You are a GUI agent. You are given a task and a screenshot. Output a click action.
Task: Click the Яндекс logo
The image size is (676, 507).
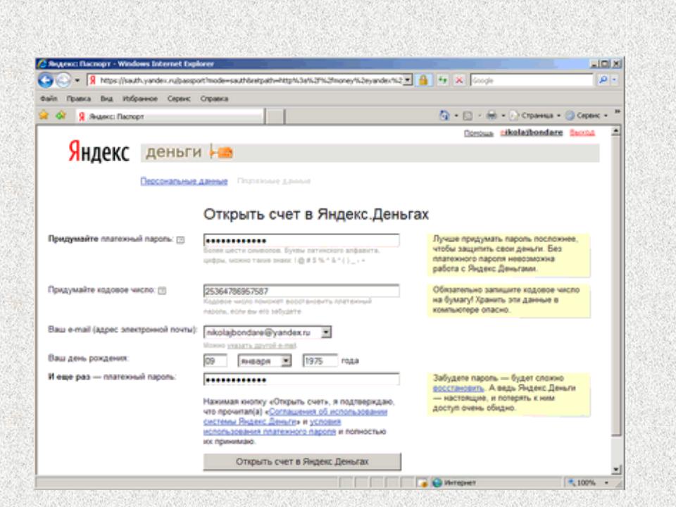pos(99,152)
